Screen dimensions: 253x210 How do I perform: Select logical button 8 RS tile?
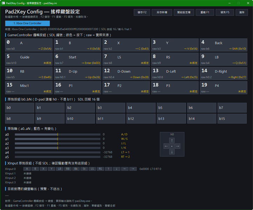click(x=175, y=59)
